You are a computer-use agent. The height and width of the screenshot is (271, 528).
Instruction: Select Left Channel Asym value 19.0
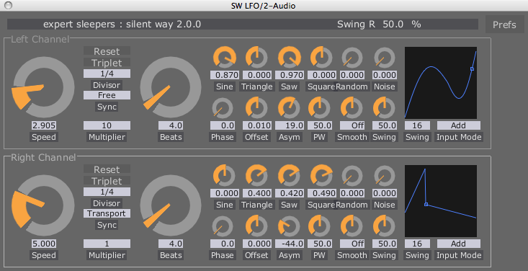(290, 125)
